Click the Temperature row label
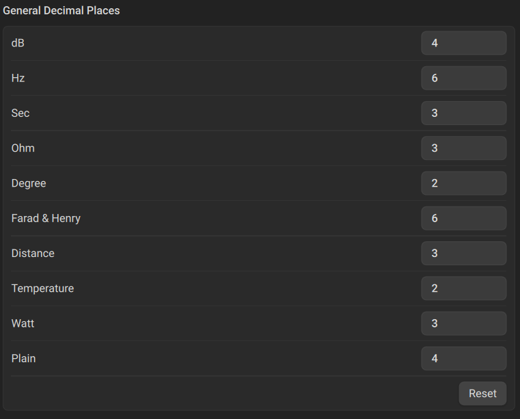The image size is (520, 419). click(42, 288)
